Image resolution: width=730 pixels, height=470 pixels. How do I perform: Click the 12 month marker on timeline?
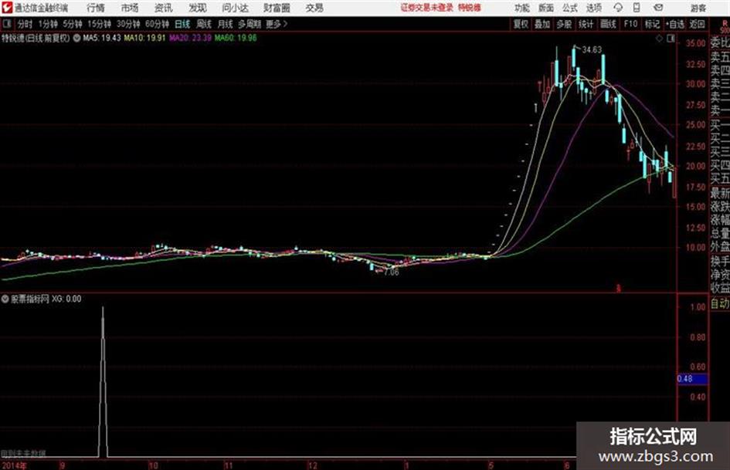312,465
